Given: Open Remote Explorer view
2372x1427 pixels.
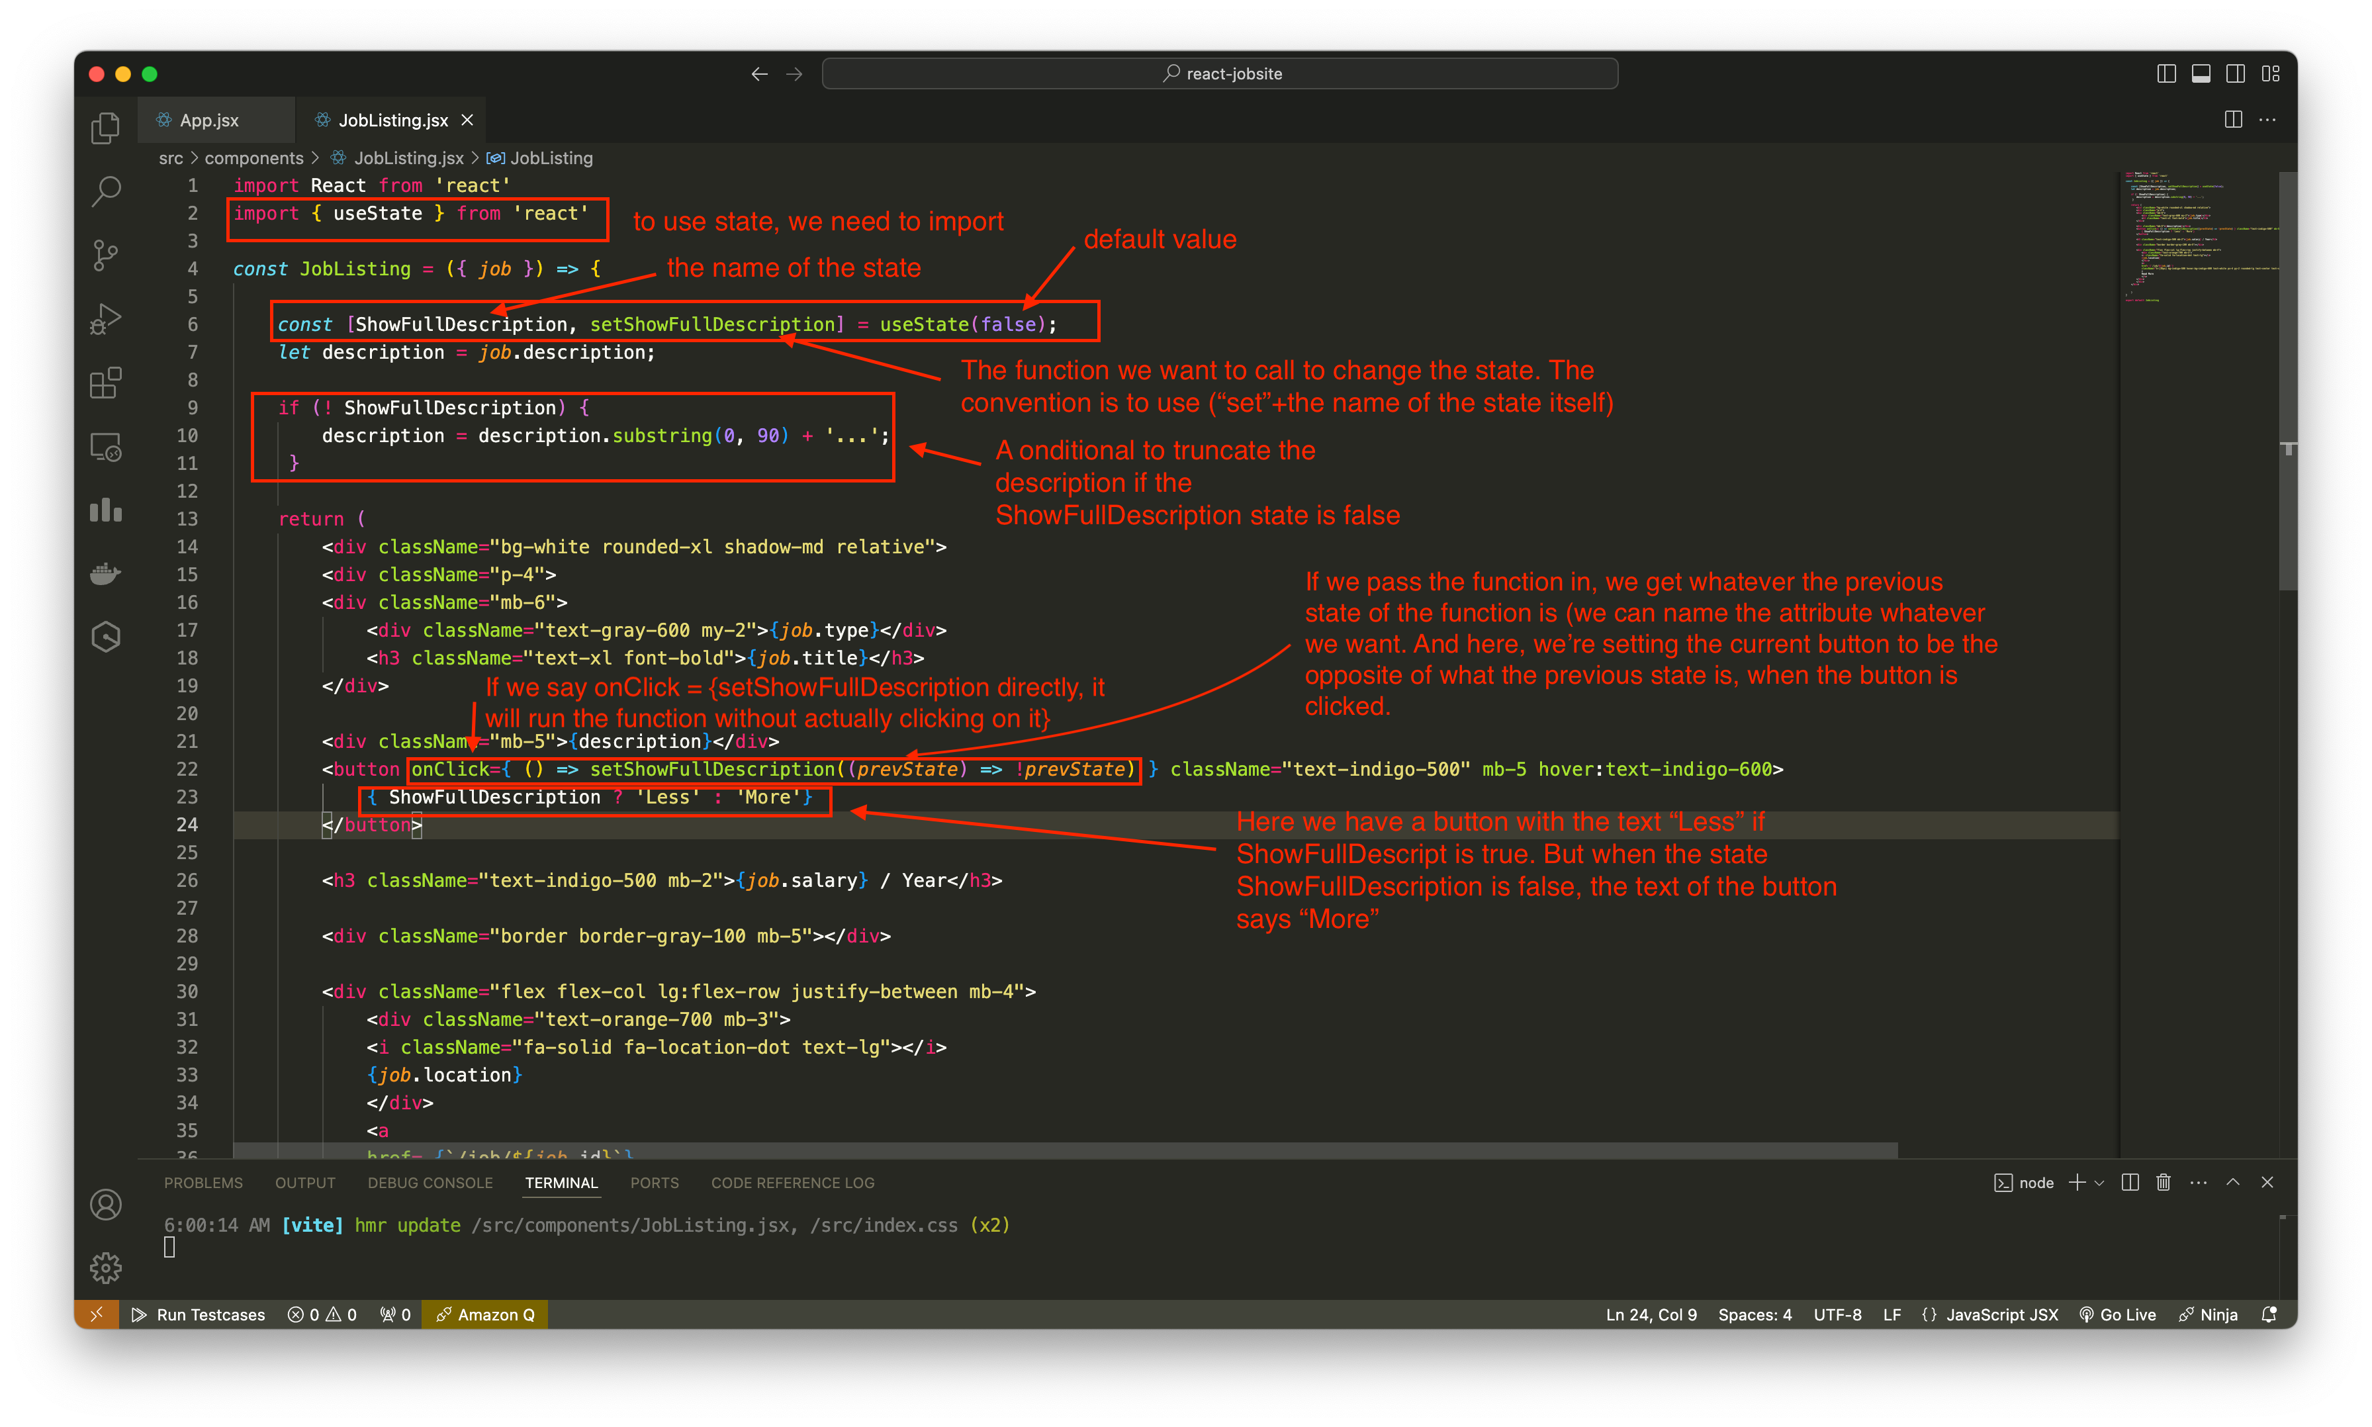Looking at the screenshot, I should click(106, 446).
